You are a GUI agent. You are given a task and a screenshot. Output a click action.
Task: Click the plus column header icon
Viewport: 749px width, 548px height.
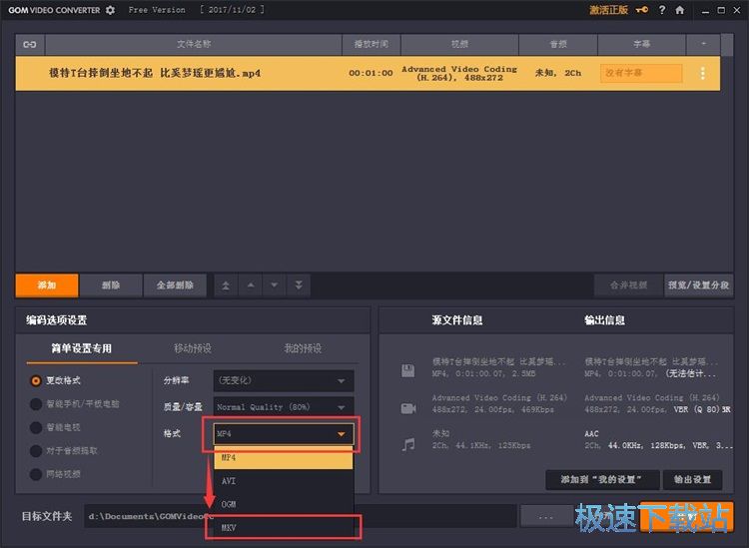pyautogui.click(x=703, y=44)
